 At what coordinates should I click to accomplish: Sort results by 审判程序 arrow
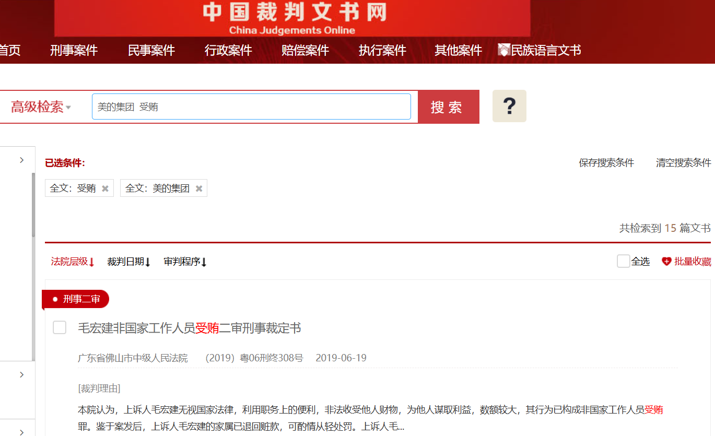coord(204,262)
